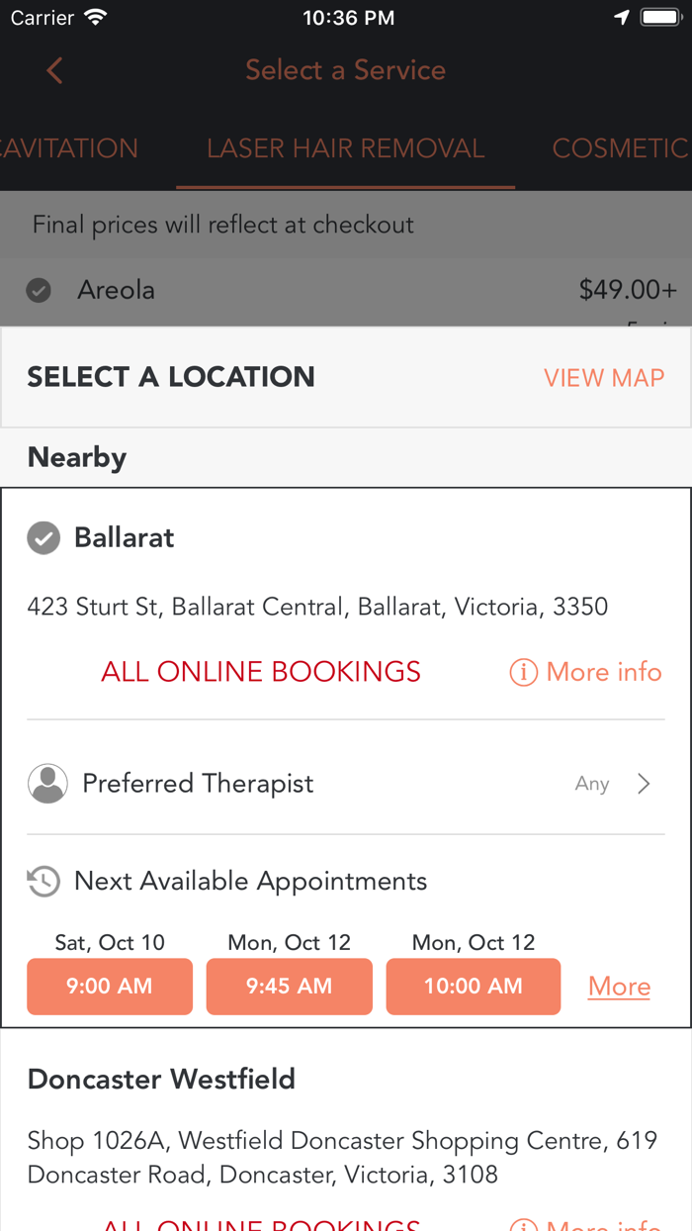Screen dimensions: 692x1231
Task: Book the 9:45 AM Monday appointment
Action: [290, 987]
